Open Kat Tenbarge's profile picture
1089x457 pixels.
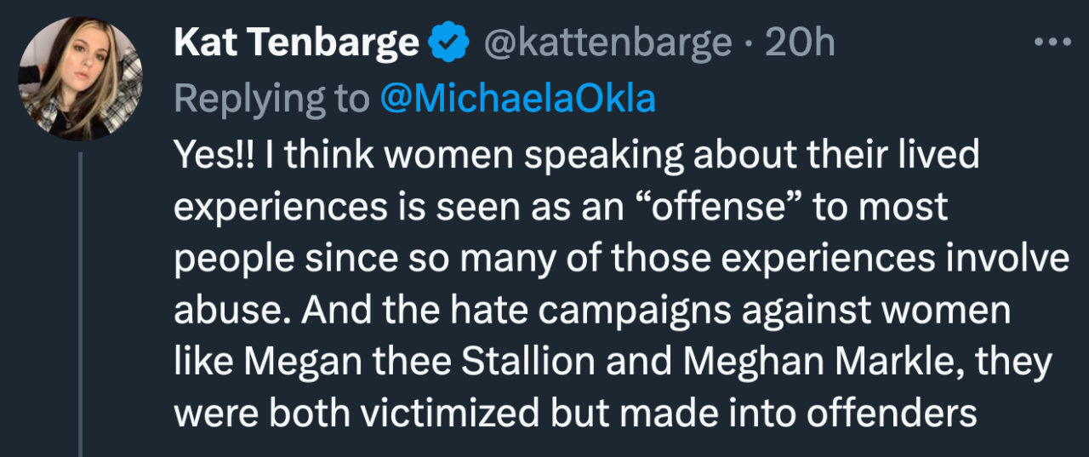81,78
